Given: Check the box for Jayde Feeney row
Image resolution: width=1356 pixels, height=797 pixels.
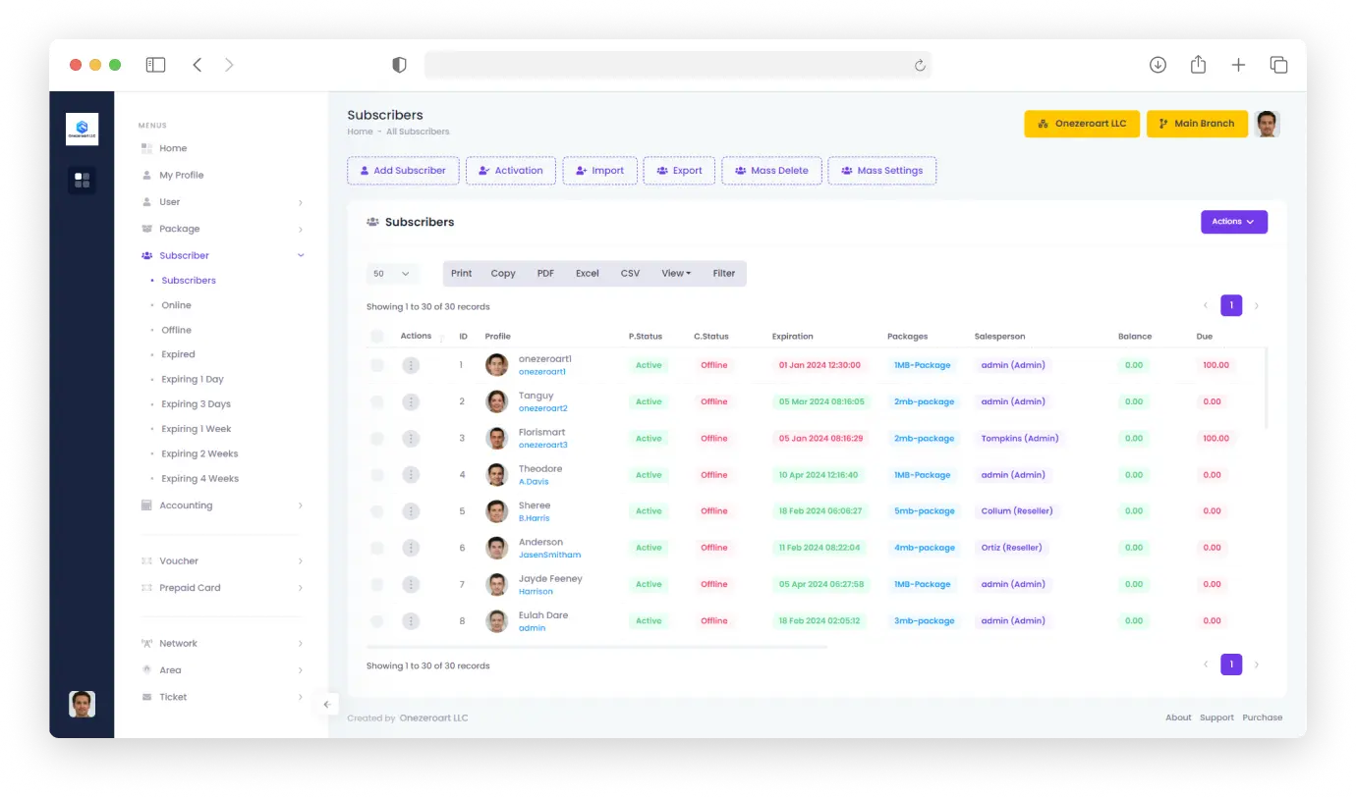Looking at the screenshot, I should [x=376, y=584].
